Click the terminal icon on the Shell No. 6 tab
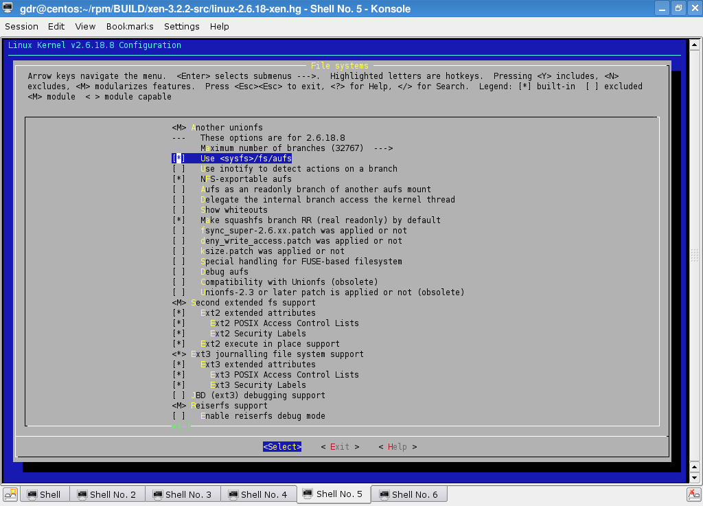 [x=384, y=494]
